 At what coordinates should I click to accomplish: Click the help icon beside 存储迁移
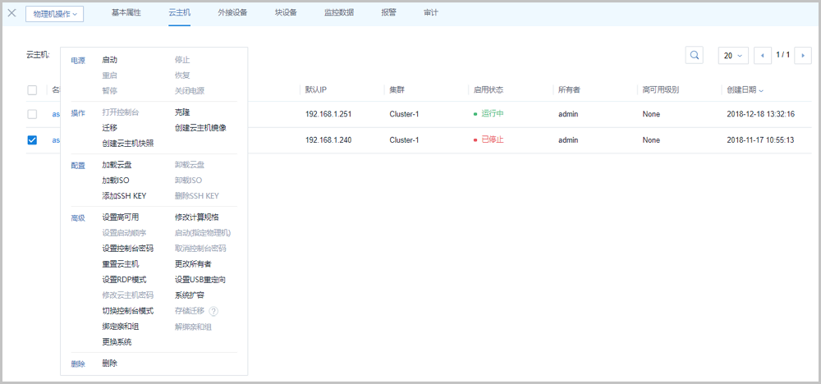pyautogui.click(x=213, y=311)
